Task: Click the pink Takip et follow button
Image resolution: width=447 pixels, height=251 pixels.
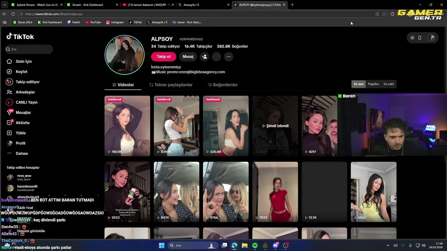Action: [x=163, y=56]
